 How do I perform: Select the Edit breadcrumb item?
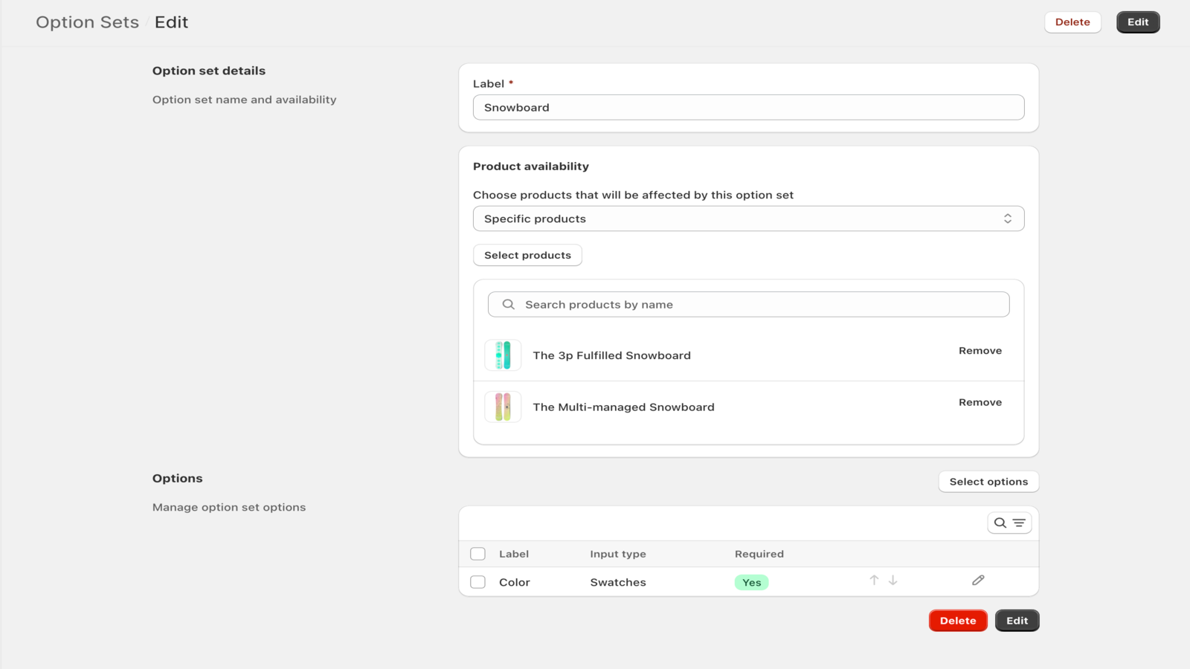(171, 22)
